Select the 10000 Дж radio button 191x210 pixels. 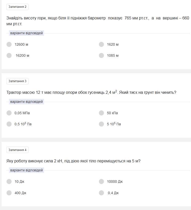[x=101, y=182]
